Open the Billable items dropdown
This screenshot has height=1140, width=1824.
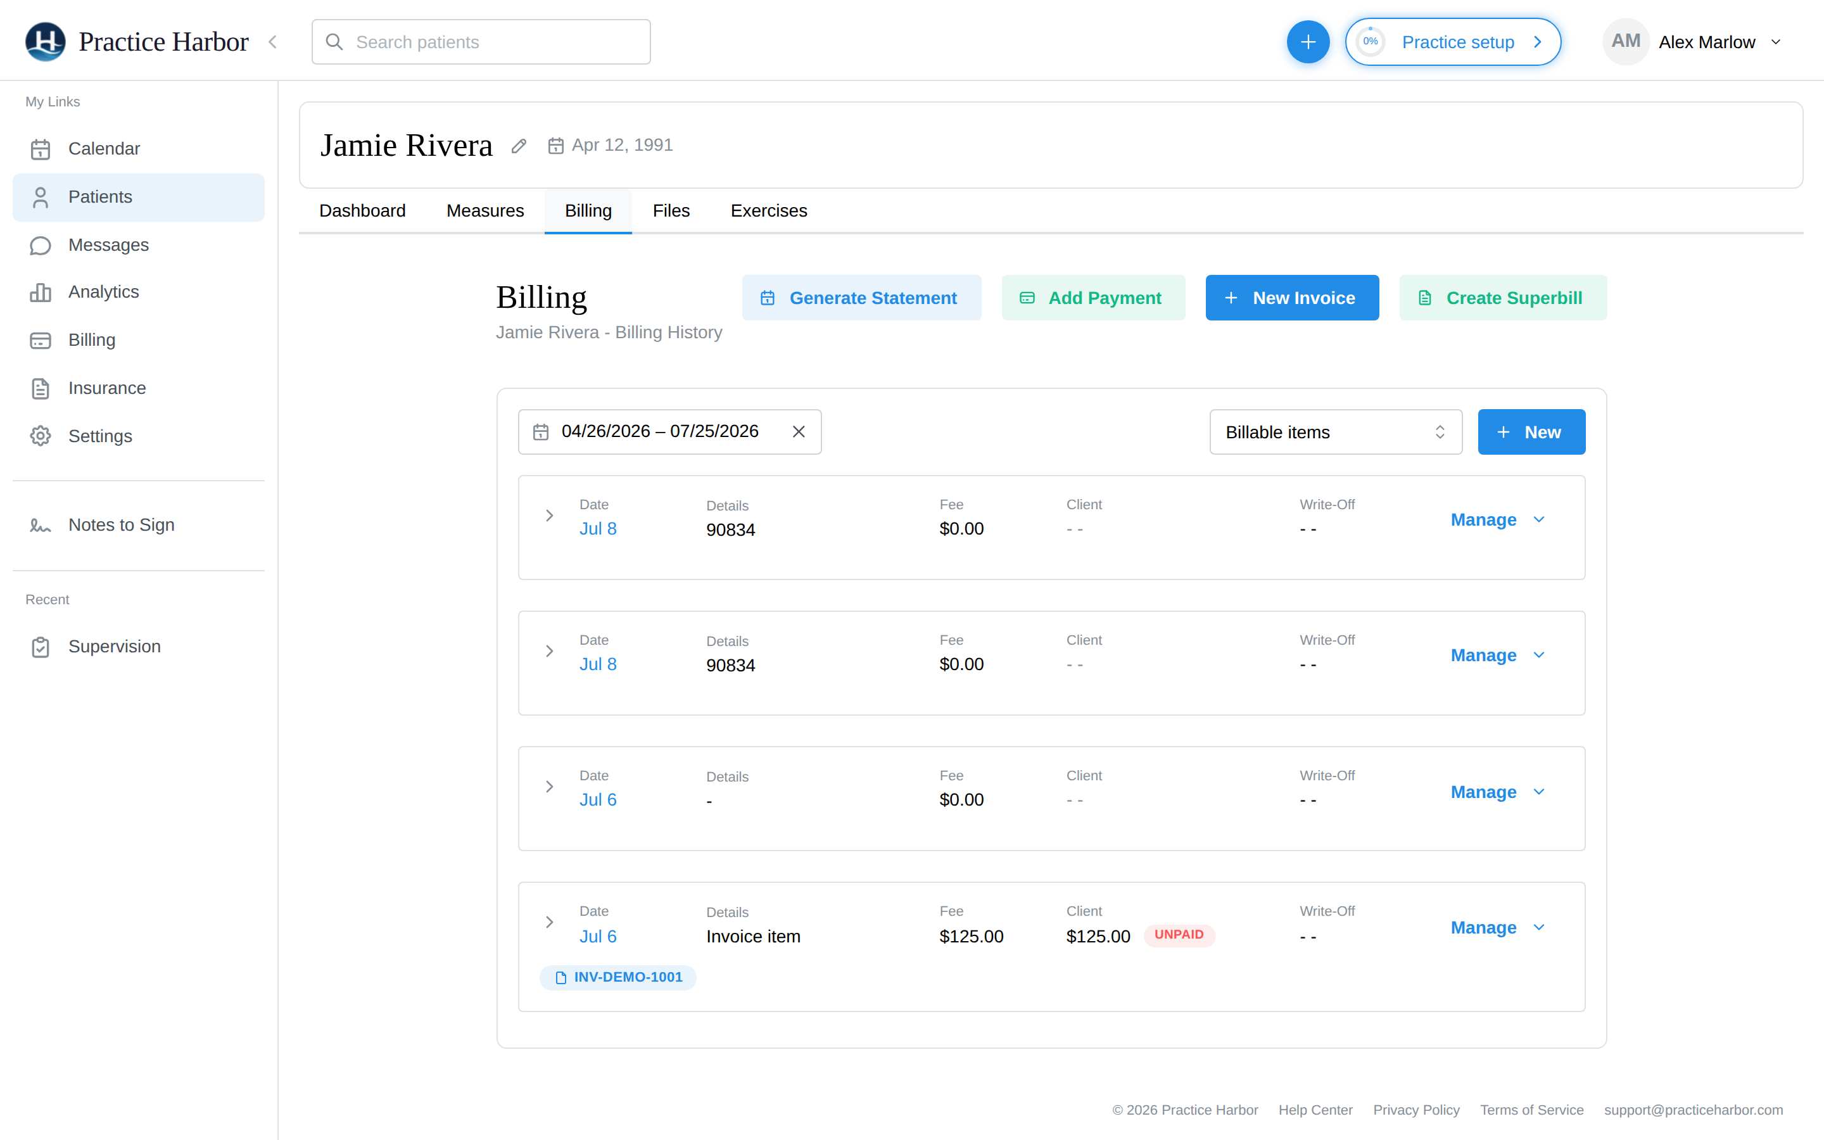tap(1336, 432)
